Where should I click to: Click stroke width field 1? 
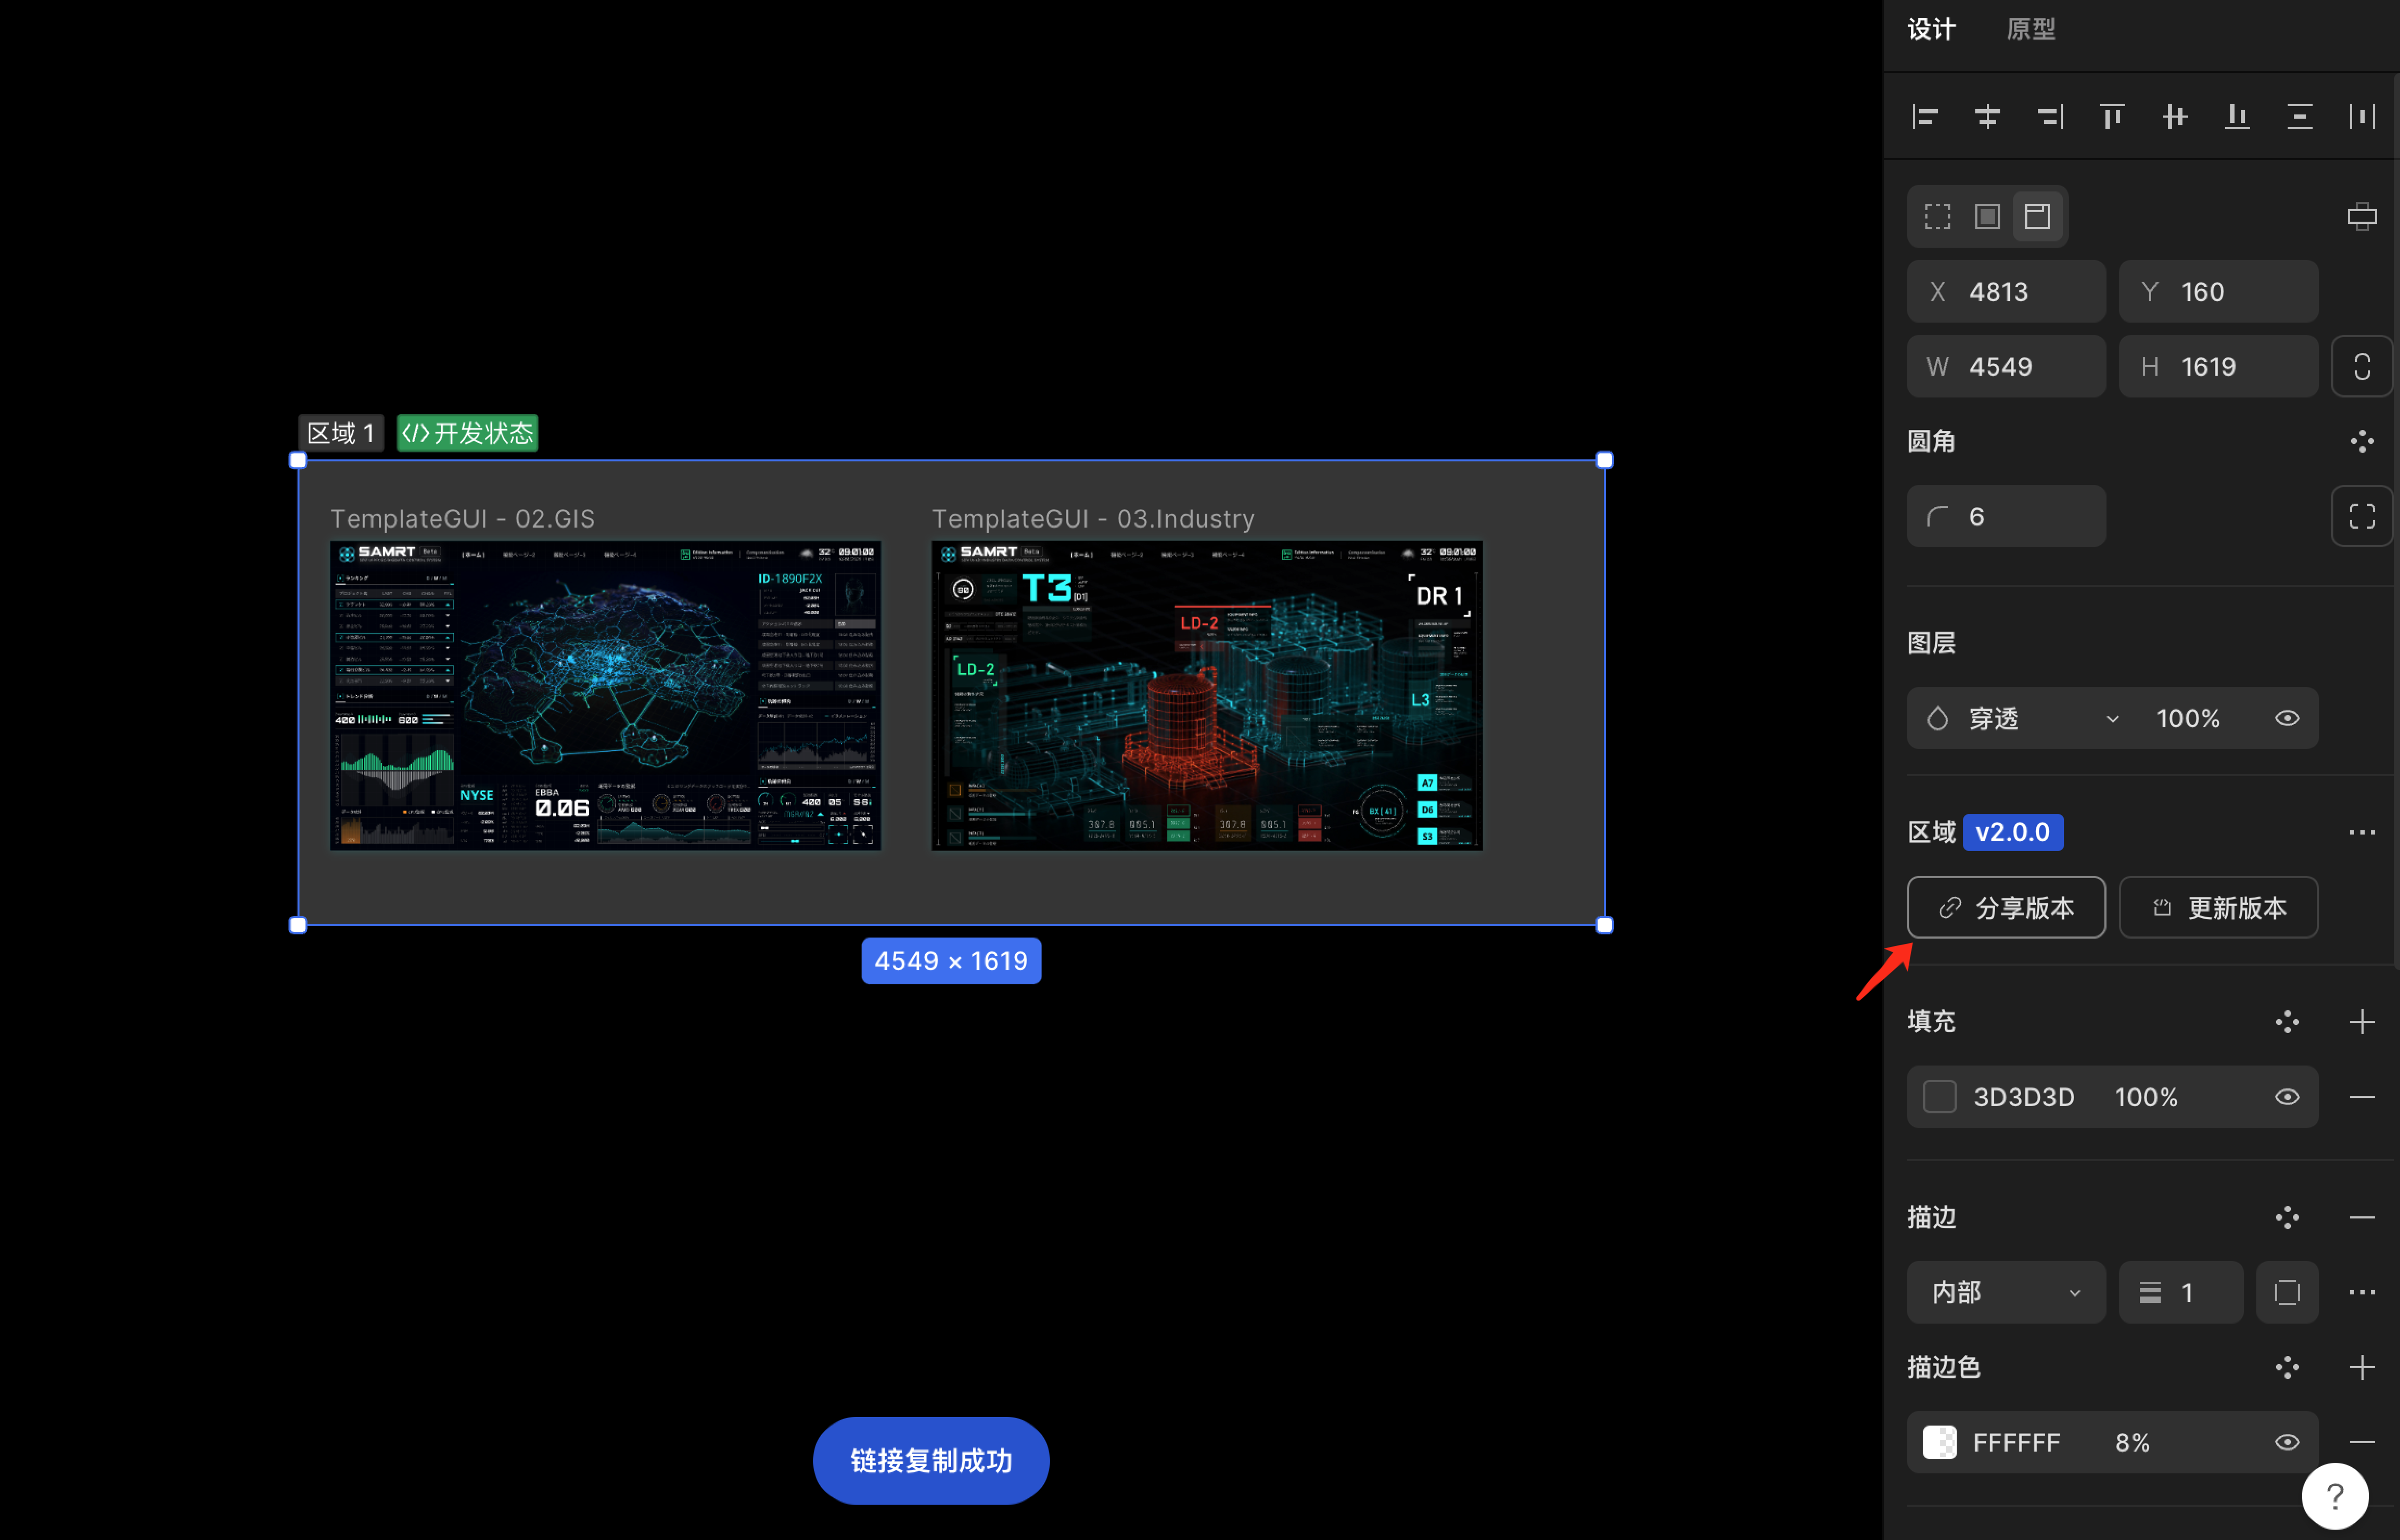pyautogui.click(x=2181, y=1292)
